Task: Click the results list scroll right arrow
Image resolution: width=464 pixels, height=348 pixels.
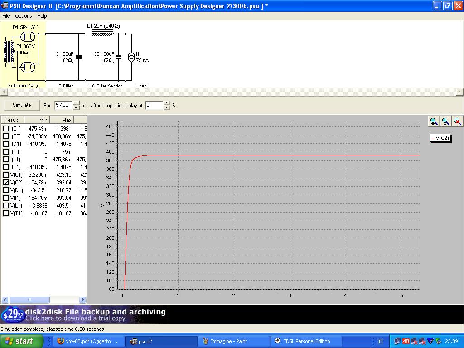Action: tap(83, 300)
